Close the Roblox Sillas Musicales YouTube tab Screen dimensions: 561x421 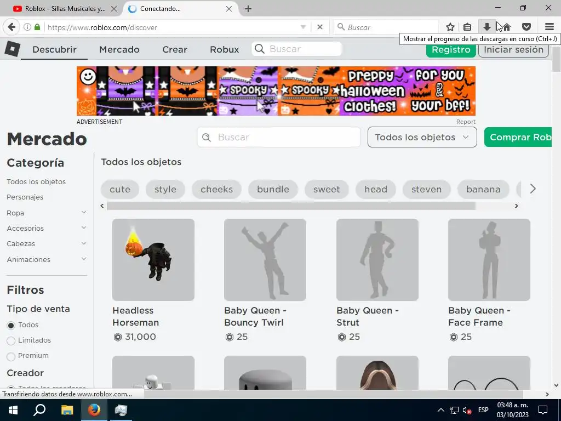(114, 9)
